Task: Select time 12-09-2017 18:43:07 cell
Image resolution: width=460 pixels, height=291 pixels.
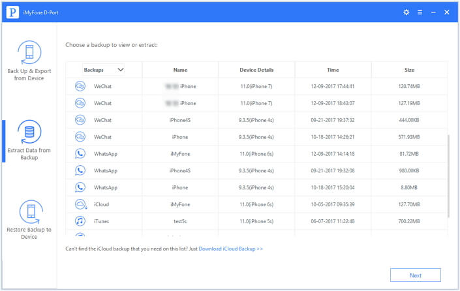Action: tap(333, 103)
